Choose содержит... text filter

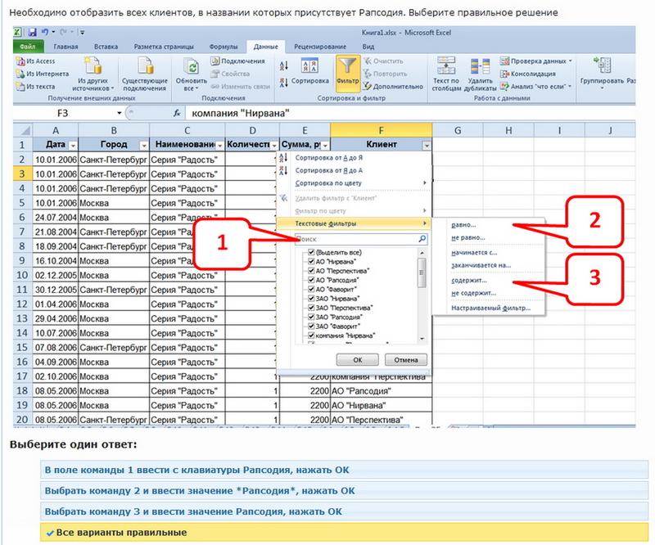(x=468, y=280)
